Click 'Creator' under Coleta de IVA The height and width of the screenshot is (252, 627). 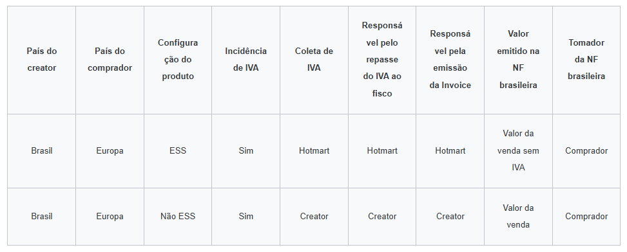pyautogui.click(x=314, y=217)
